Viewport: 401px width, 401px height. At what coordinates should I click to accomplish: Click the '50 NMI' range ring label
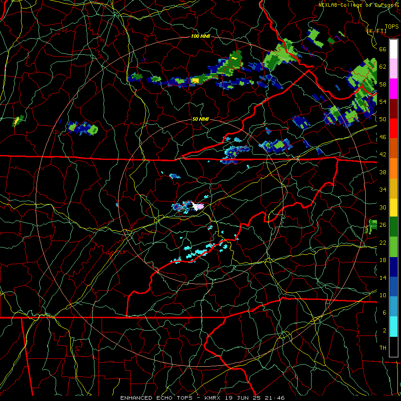pyautogui.click(x=200, y=119)
